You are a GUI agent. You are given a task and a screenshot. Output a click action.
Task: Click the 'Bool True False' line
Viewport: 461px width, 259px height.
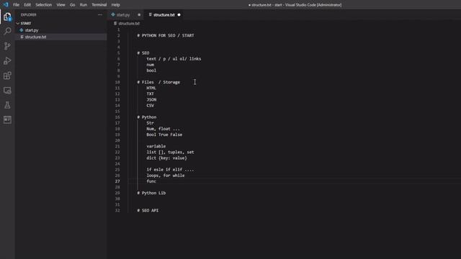(164, 135)
